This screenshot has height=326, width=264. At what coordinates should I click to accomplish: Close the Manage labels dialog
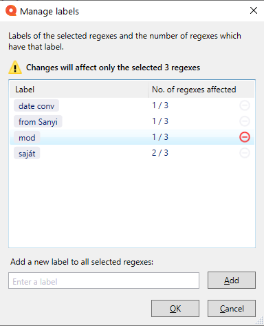point(254,10)
